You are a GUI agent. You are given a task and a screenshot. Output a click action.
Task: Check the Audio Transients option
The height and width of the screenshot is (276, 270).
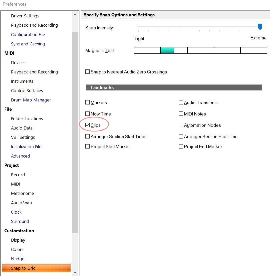(x=181, y=103)
